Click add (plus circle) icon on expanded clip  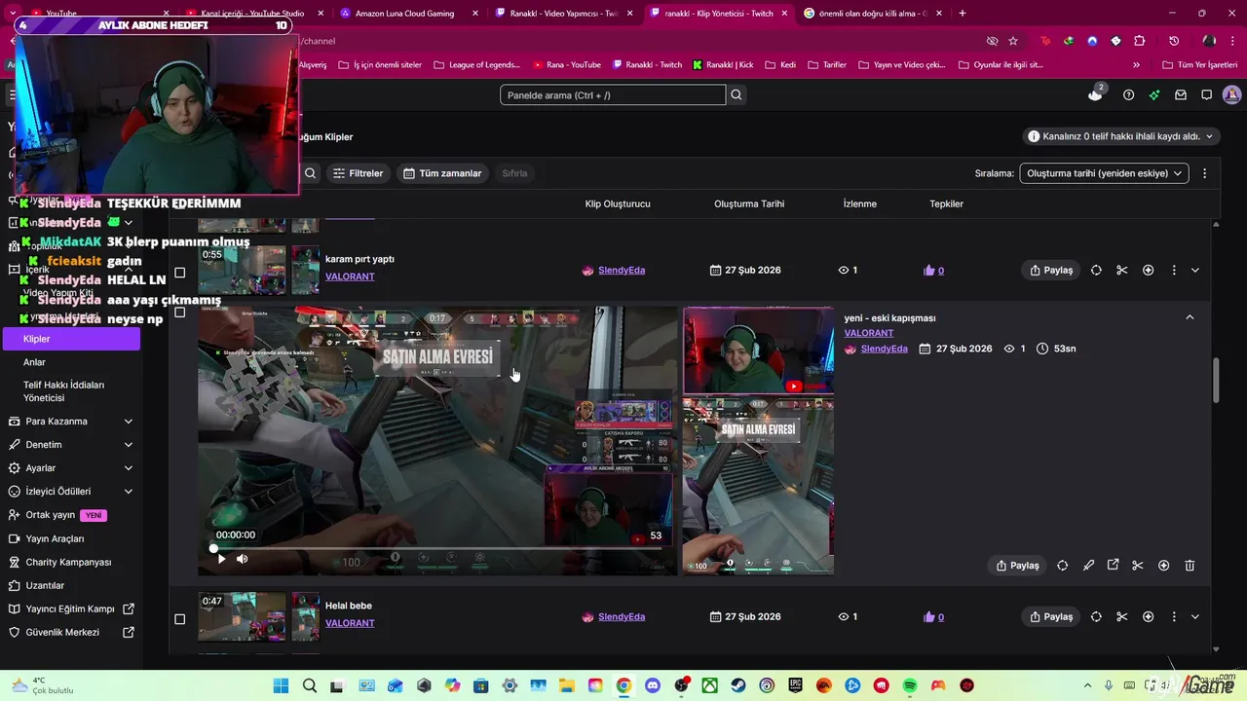1163,566
